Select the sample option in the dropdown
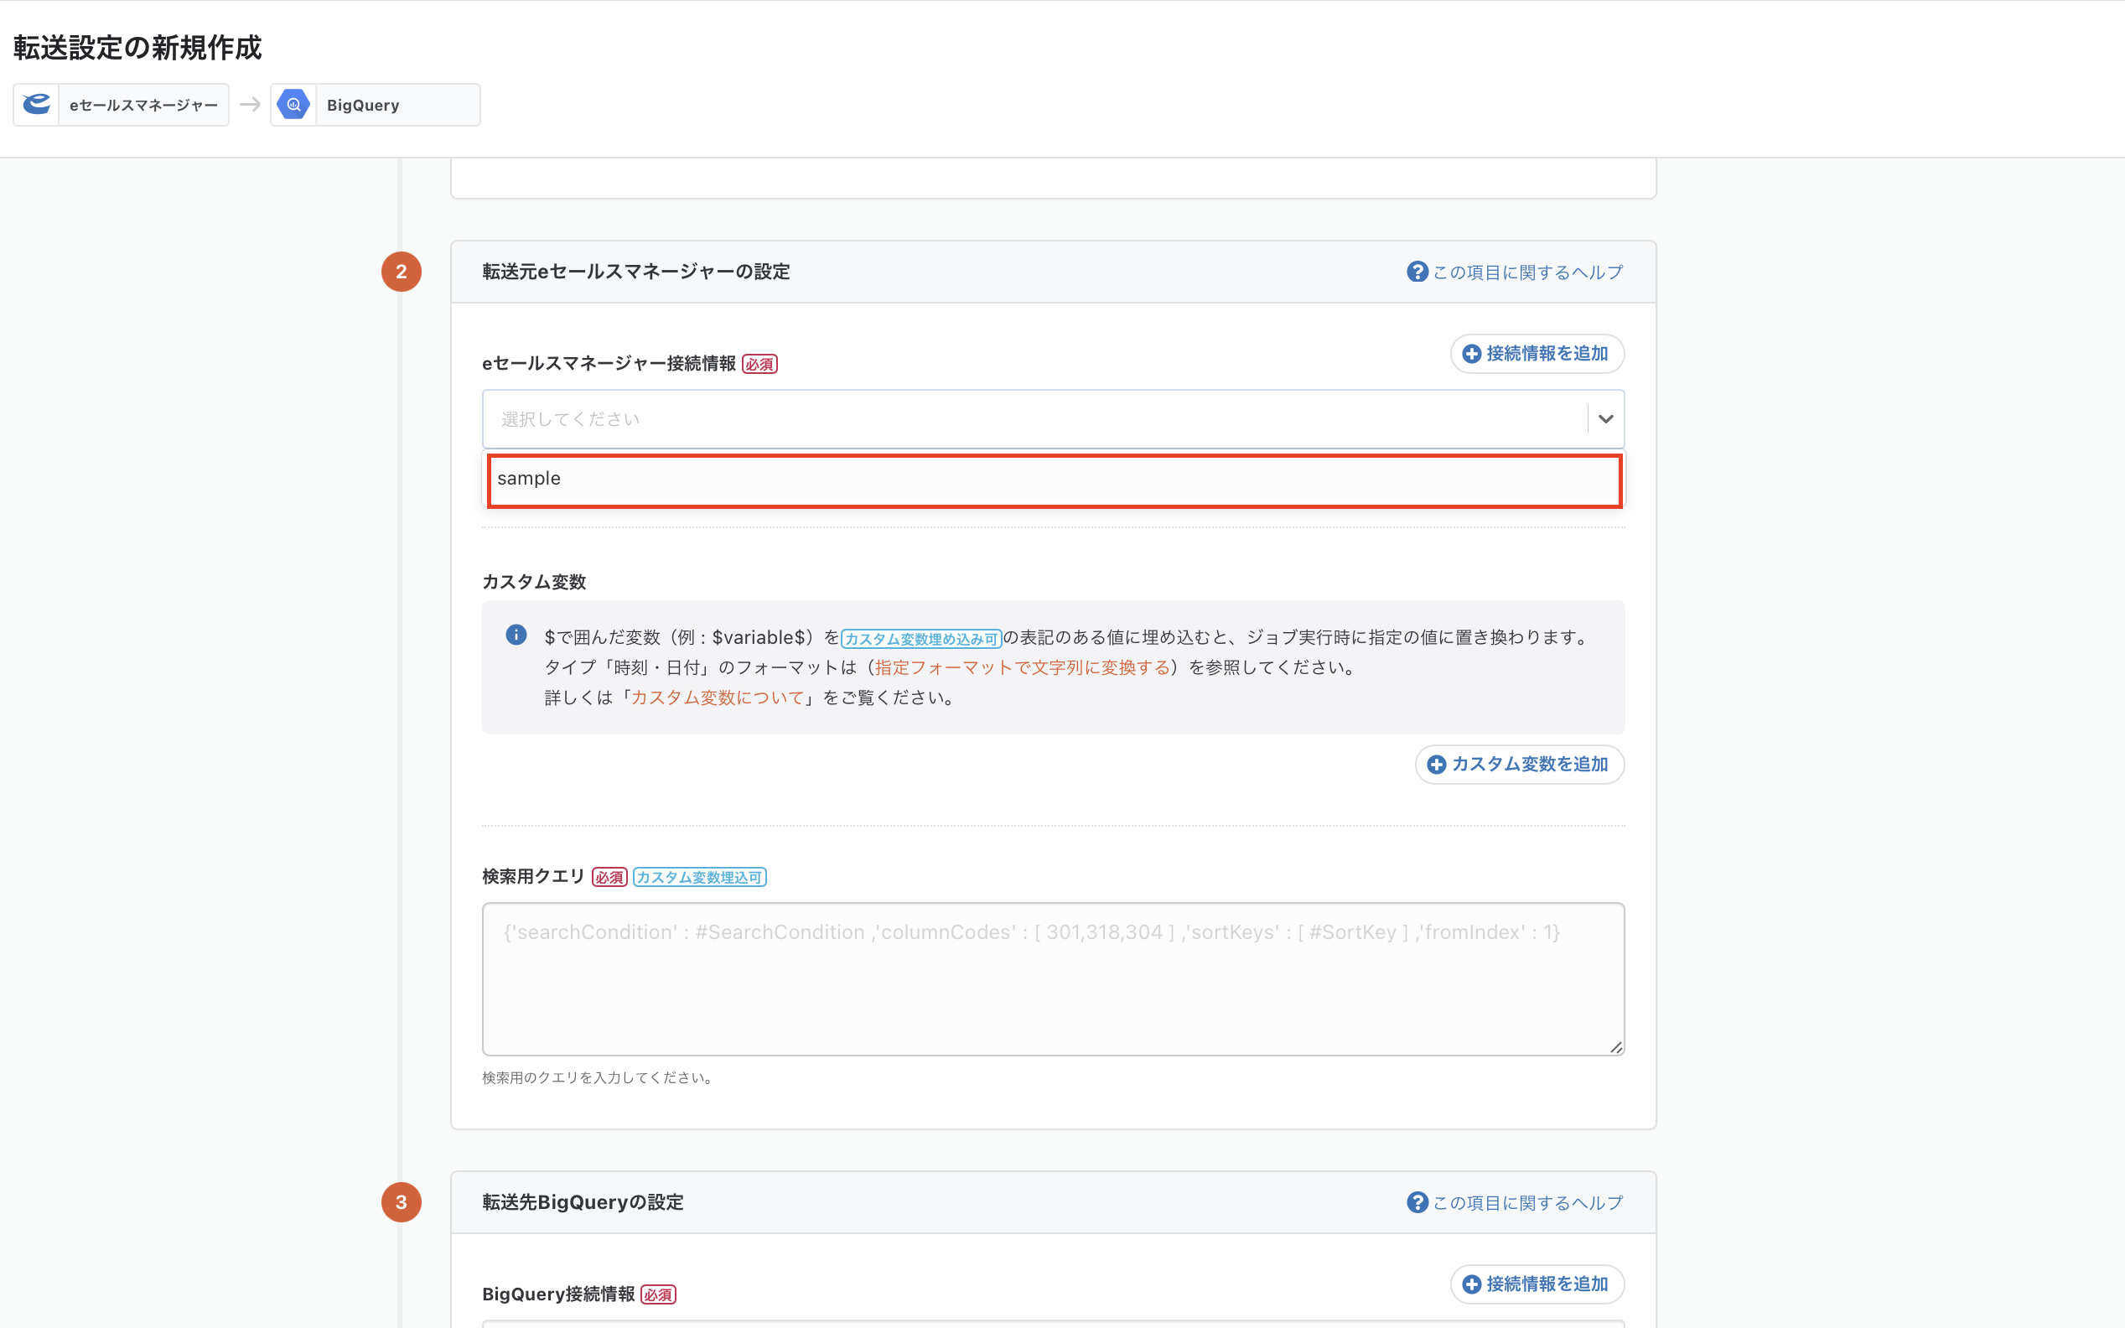Image resolution: width=2125 pixels, height=1328 pixels. pos(1054,480)
